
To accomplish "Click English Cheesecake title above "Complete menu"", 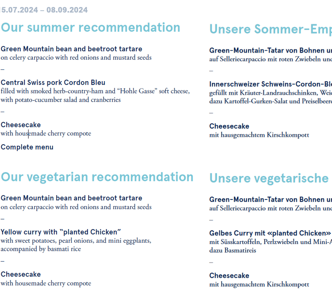I will click(21, 125).
